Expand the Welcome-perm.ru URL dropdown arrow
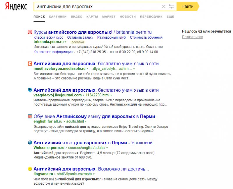 107,148
